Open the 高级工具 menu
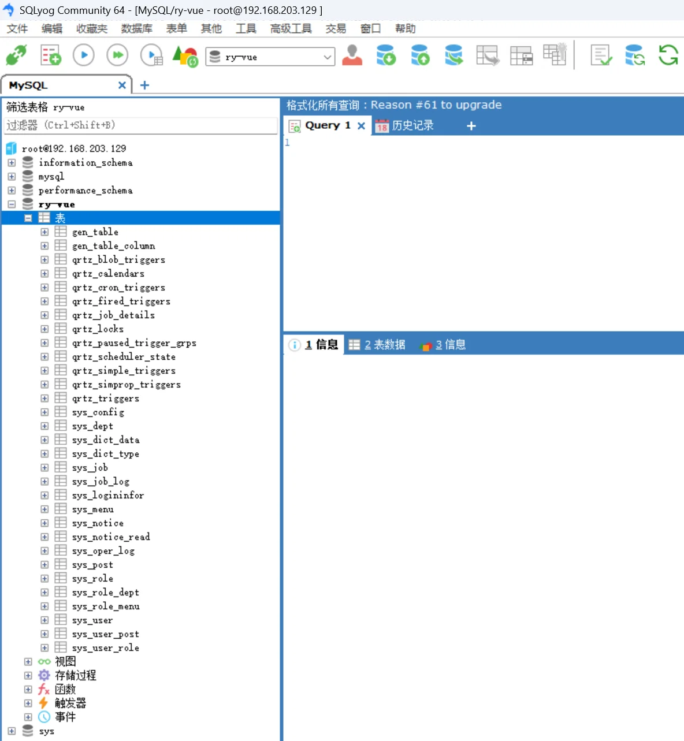 pyautogui.click(x=291, y=28)
